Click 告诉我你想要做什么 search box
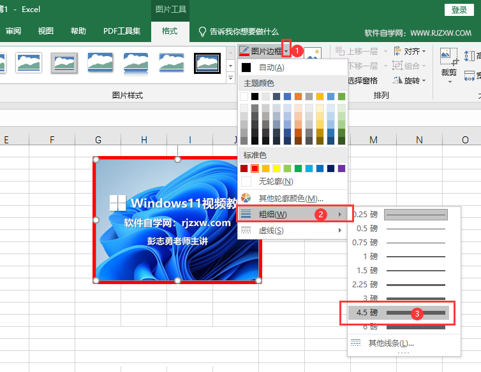 239,32
